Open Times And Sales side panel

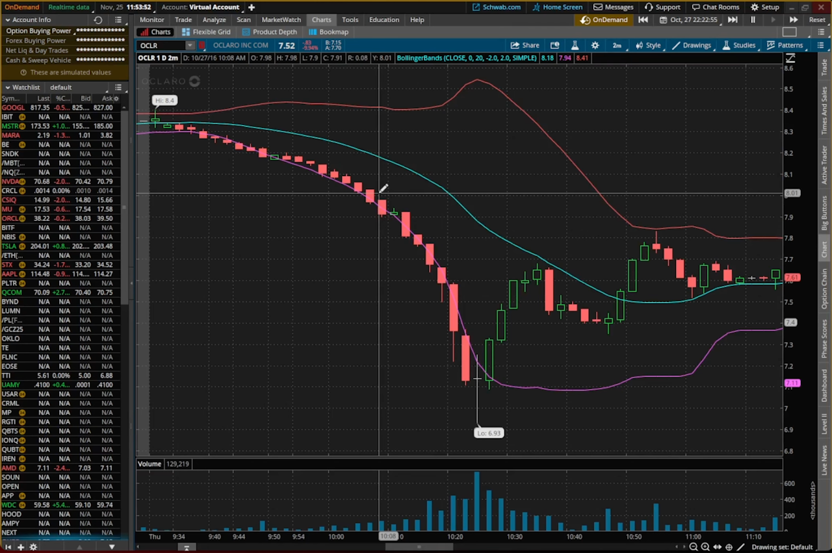coord(824,110)
